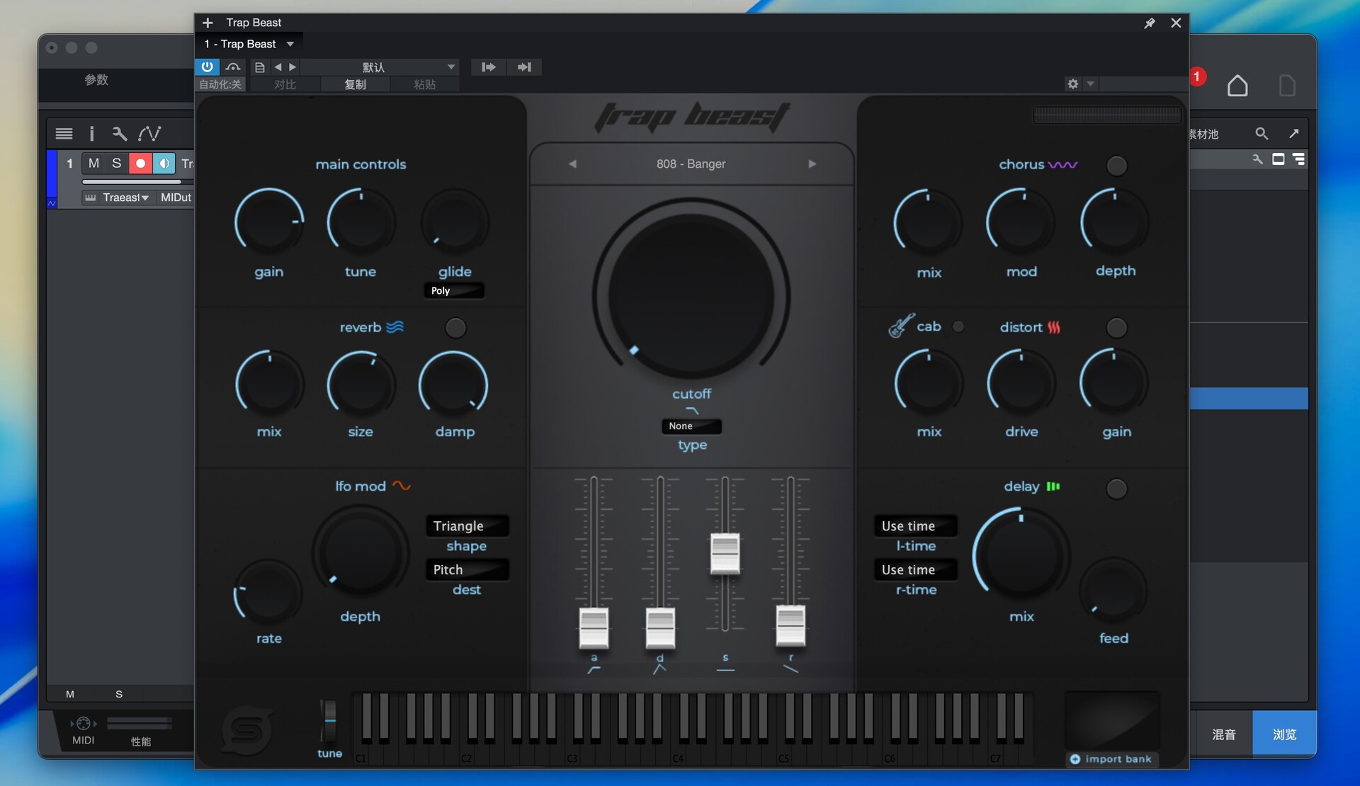Click the wrench tool icon in track list
Screen dimensions: 1360x786
click(119, 133)
